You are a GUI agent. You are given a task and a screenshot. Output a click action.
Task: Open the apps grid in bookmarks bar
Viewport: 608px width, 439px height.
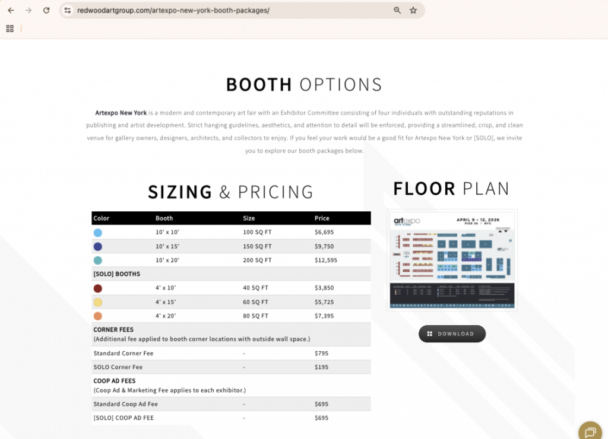point(10,28)
